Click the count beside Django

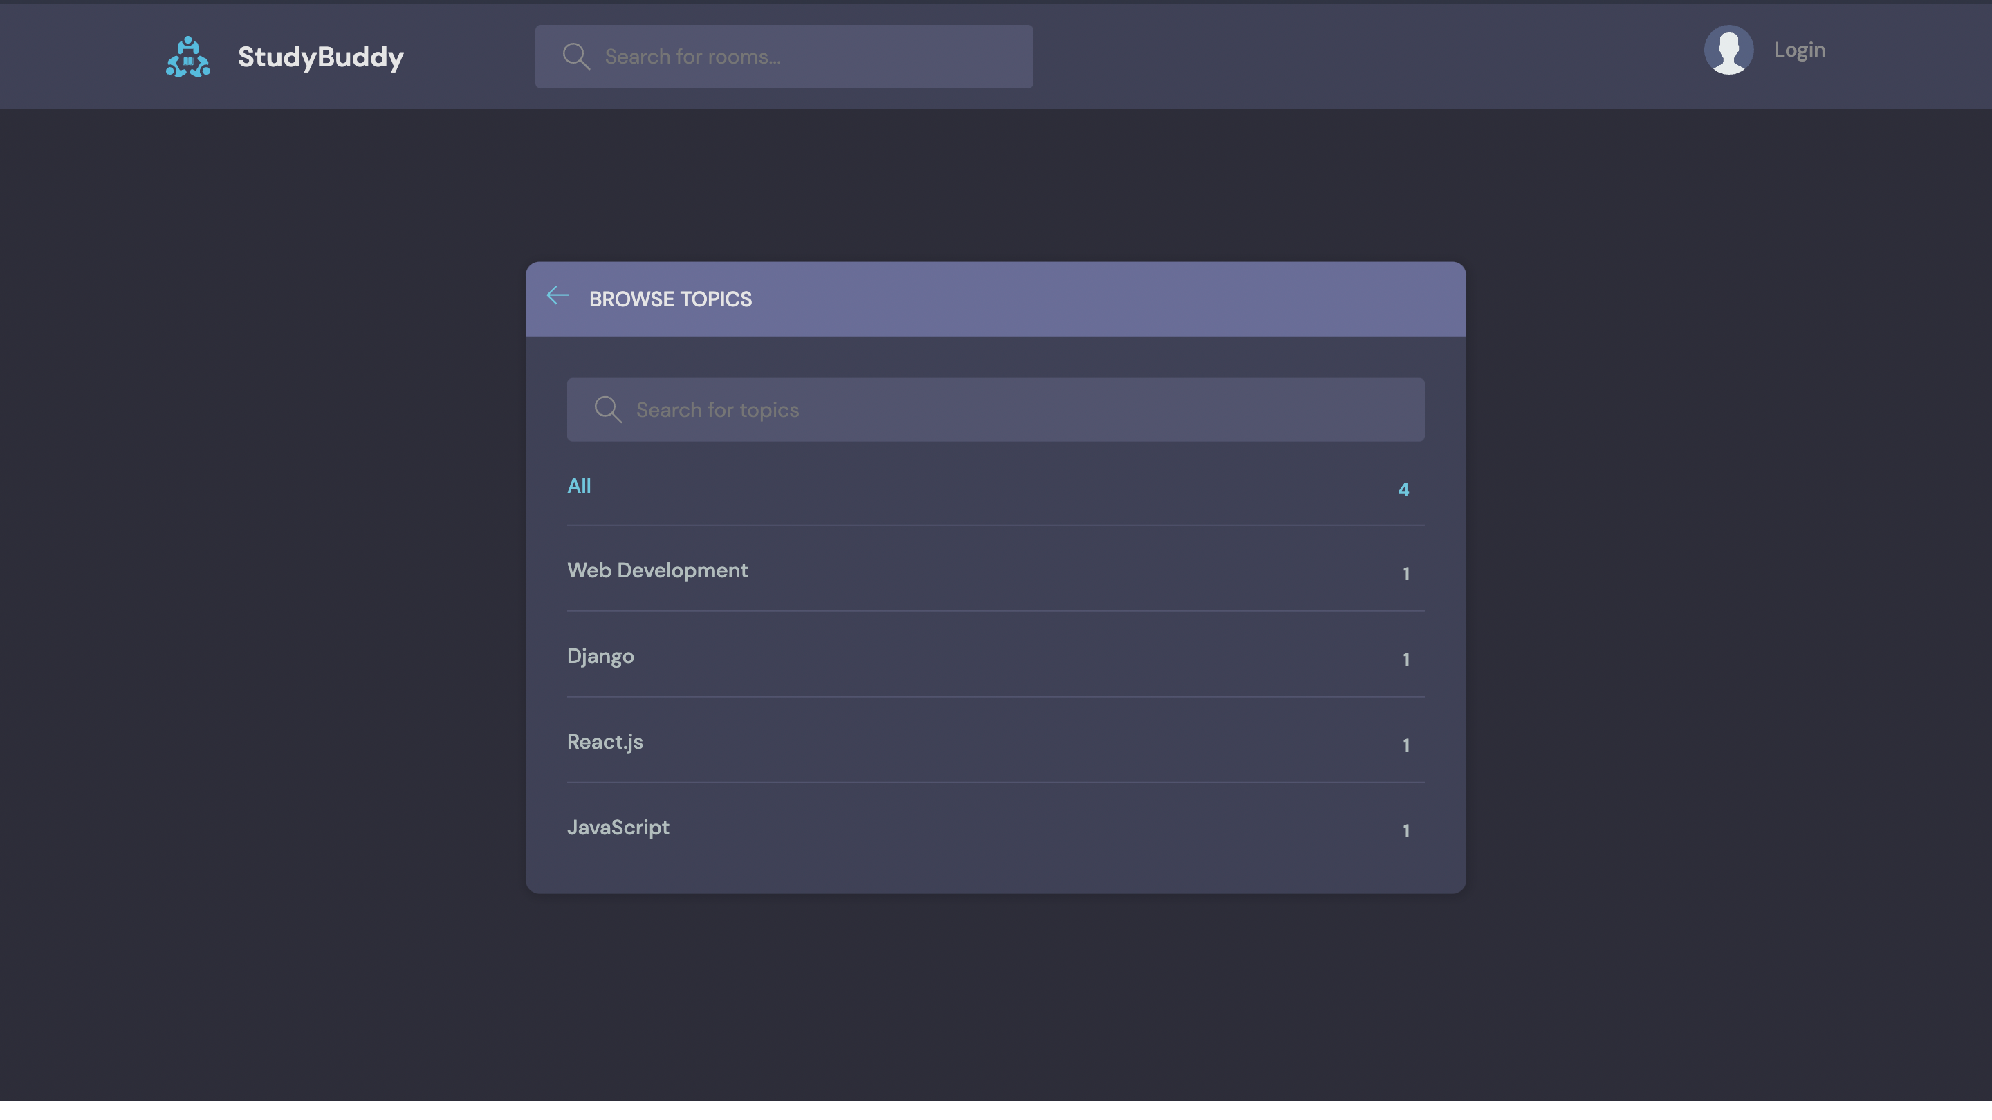pos(1406,660)
